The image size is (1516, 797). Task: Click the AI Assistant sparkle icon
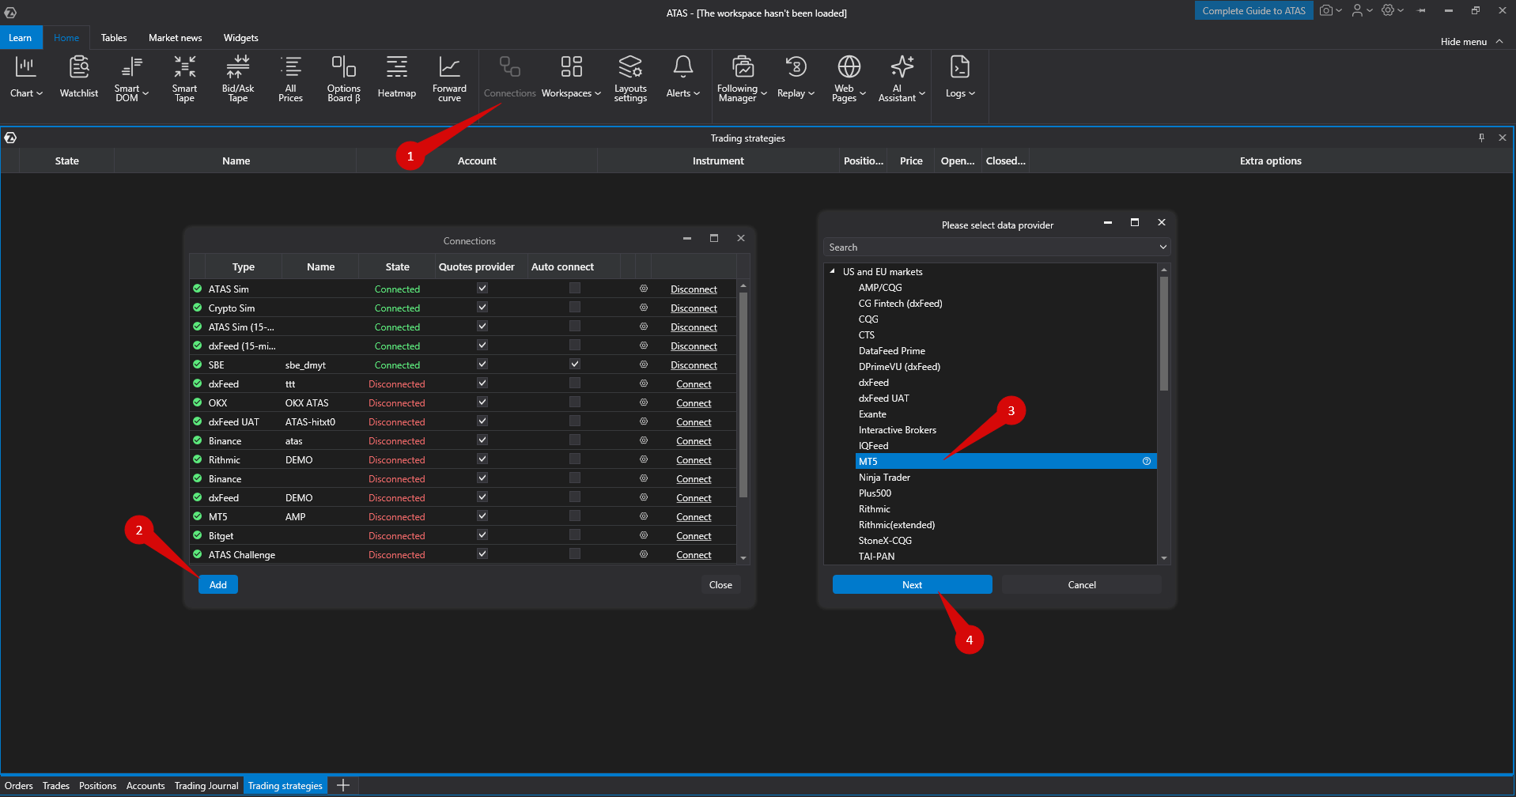pos(902,67)
